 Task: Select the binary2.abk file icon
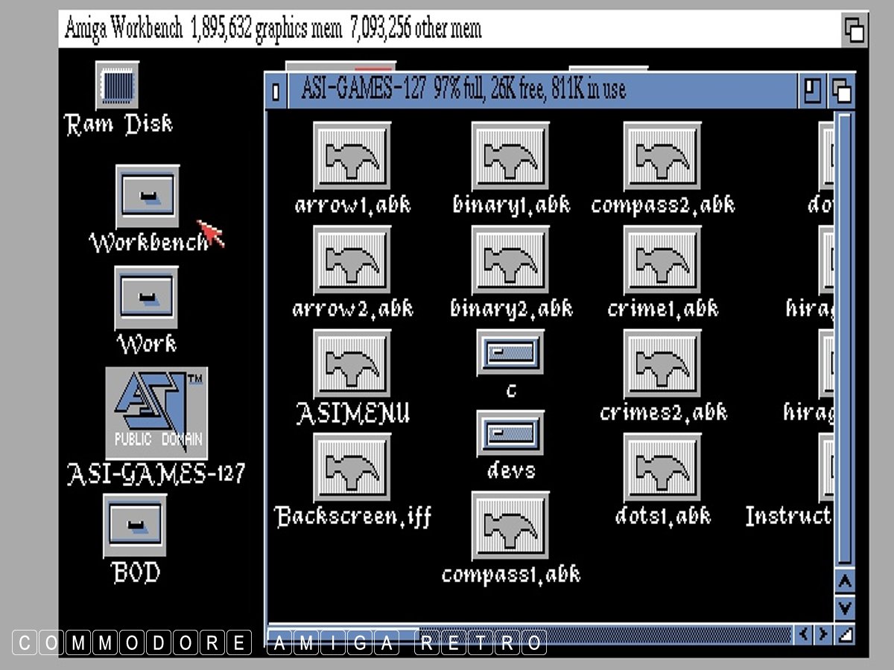510,262
